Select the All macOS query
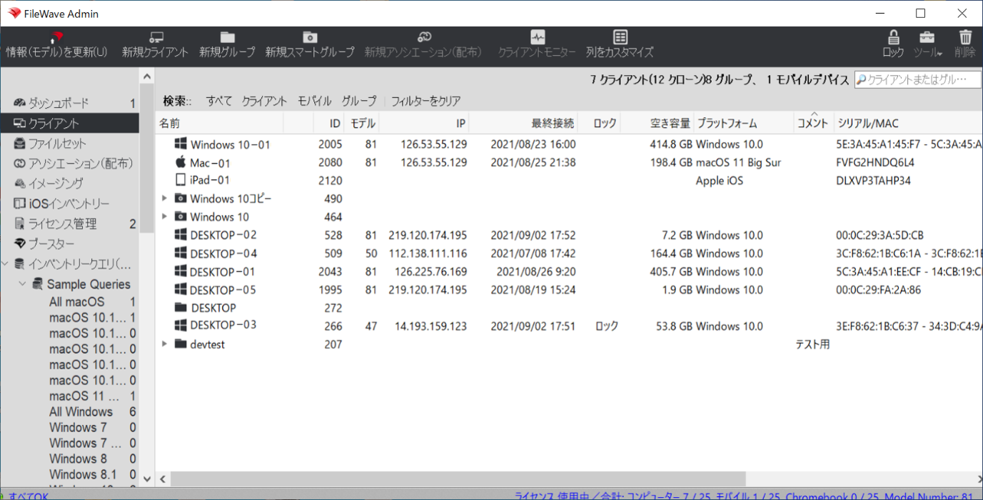Image resolution: width=983 pixels, height=500 pixels. pyautogui.click(x=76, y=301)
